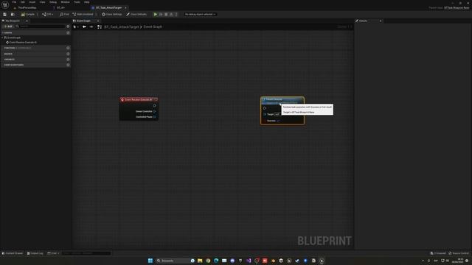Click the Controlled Pawn output pin
The height and width of the screenshot is (265, 472).
pyautogui.click(x=154, y=117)
